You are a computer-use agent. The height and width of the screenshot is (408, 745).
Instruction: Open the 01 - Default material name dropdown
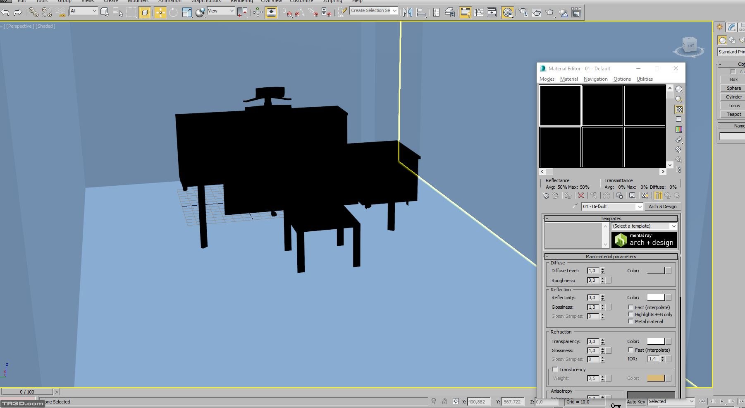pos(612,206)
